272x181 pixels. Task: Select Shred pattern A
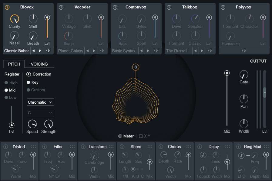tap(133, 169)
